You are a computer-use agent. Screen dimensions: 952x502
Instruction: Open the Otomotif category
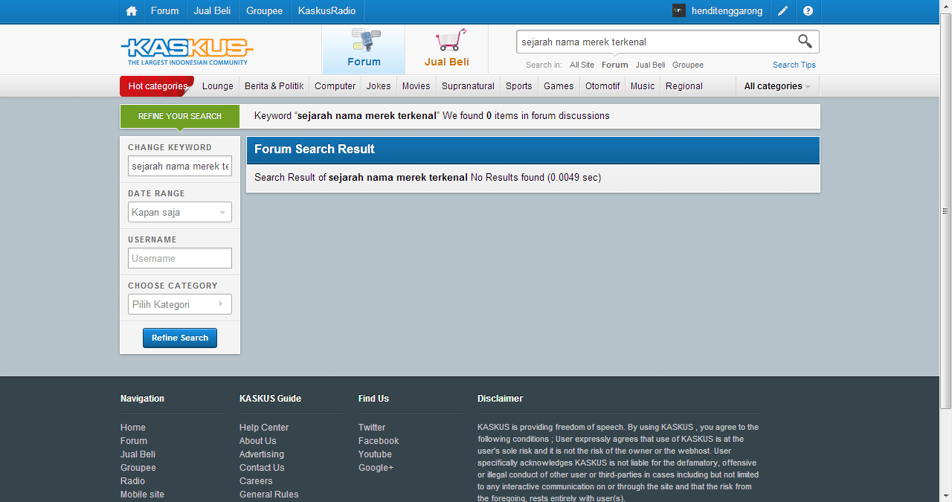602,86
